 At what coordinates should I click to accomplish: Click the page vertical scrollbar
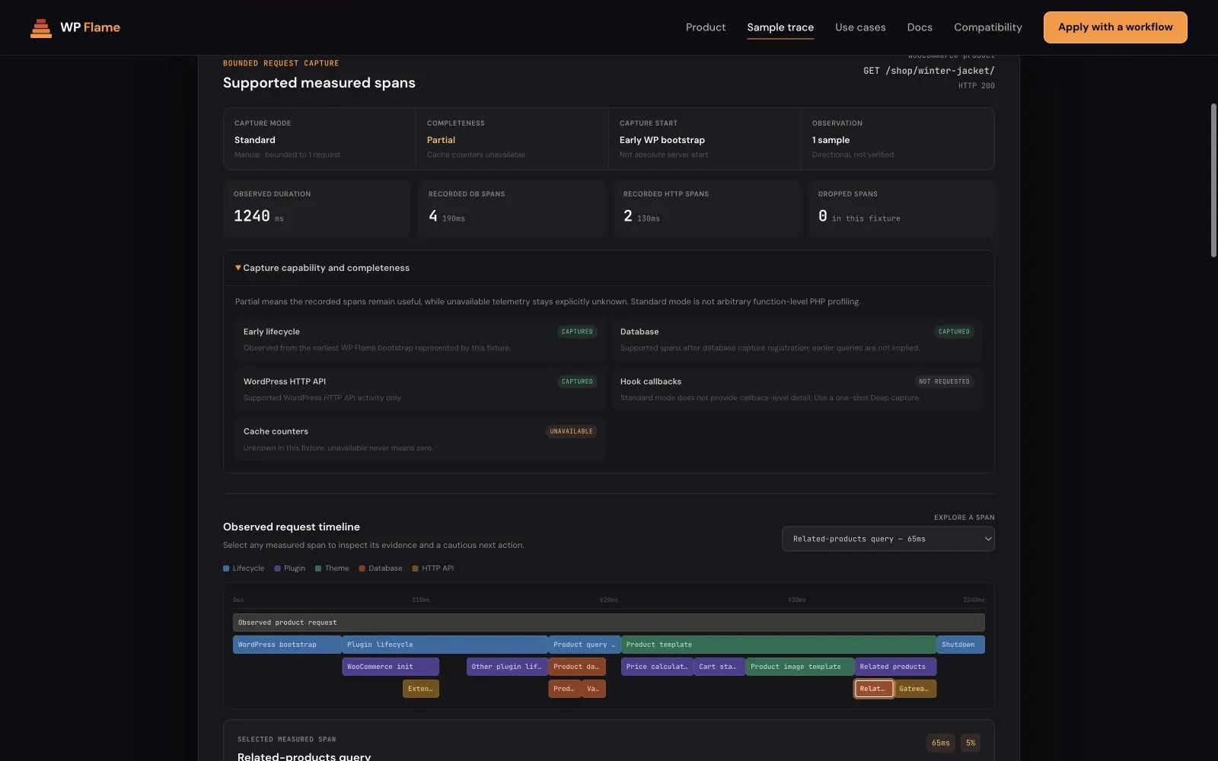click(x=1213, y=180)
